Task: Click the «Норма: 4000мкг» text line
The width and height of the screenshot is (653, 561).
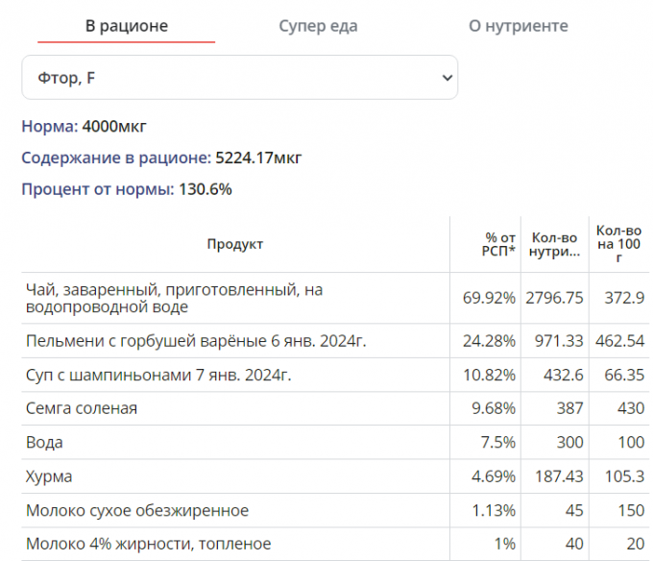Action: pyautogui.click(x=85, y=126)
